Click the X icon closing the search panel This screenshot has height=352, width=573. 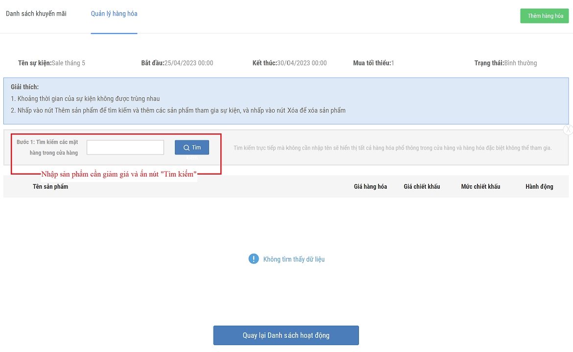(x=568, y=130)
